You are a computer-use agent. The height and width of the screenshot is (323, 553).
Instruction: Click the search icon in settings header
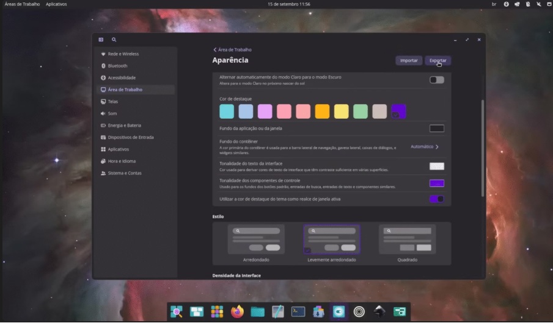click(x=114, y=40)
